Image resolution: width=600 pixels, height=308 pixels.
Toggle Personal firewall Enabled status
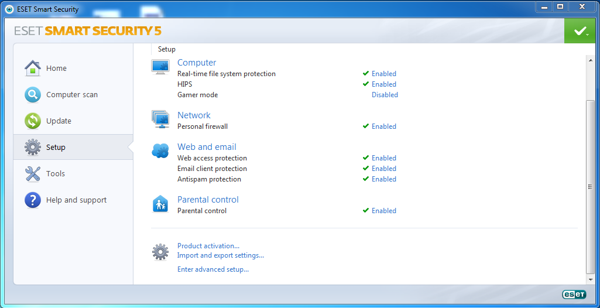(384, 126)
